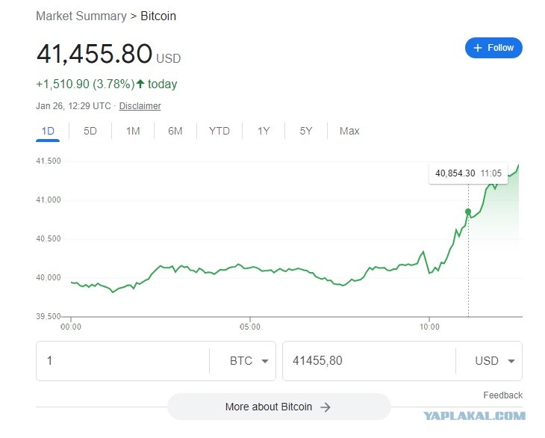Click the arrow icon beside More about Bitcoin
The image size is (545, 438).
[326, 407]
